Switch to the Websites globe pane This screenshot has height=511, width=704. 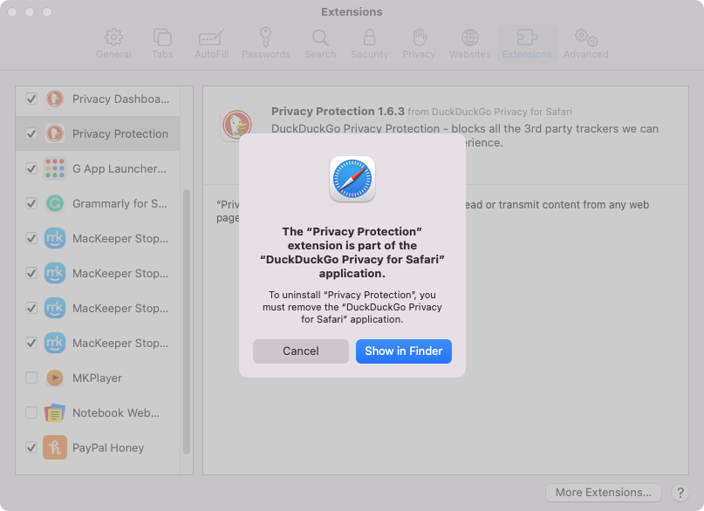470,44
